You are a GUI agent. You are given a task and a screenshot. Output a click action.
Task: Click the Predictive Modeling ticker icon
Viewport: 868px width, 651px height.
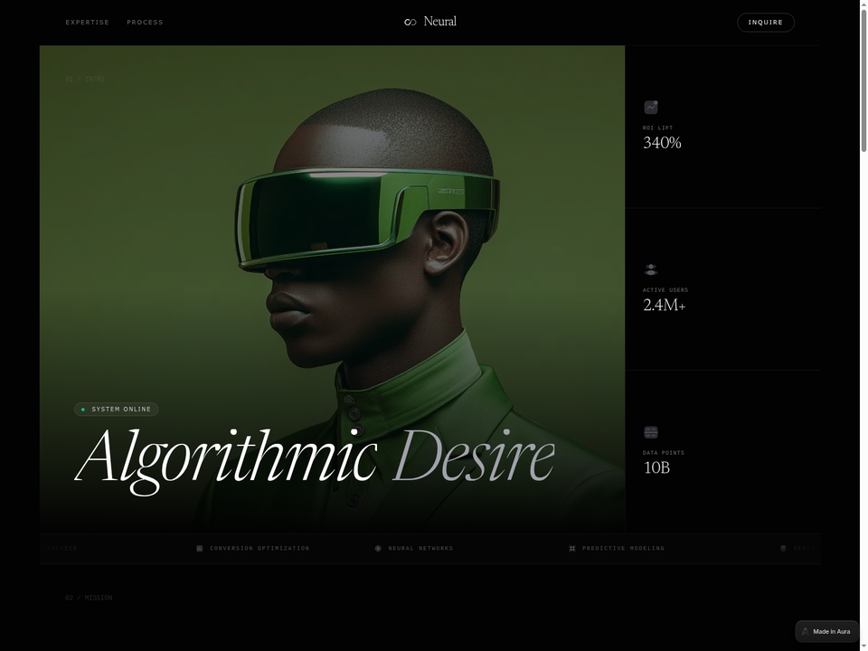[572, 549]
